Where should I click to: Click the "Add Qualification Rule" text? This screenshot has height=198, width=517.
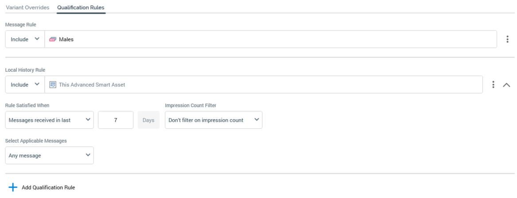(x=48, y=188)
